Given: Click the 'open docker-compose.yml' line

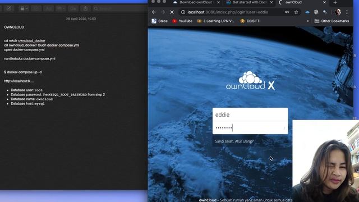Looking at the screenshot, I should [x=24, y=50].
